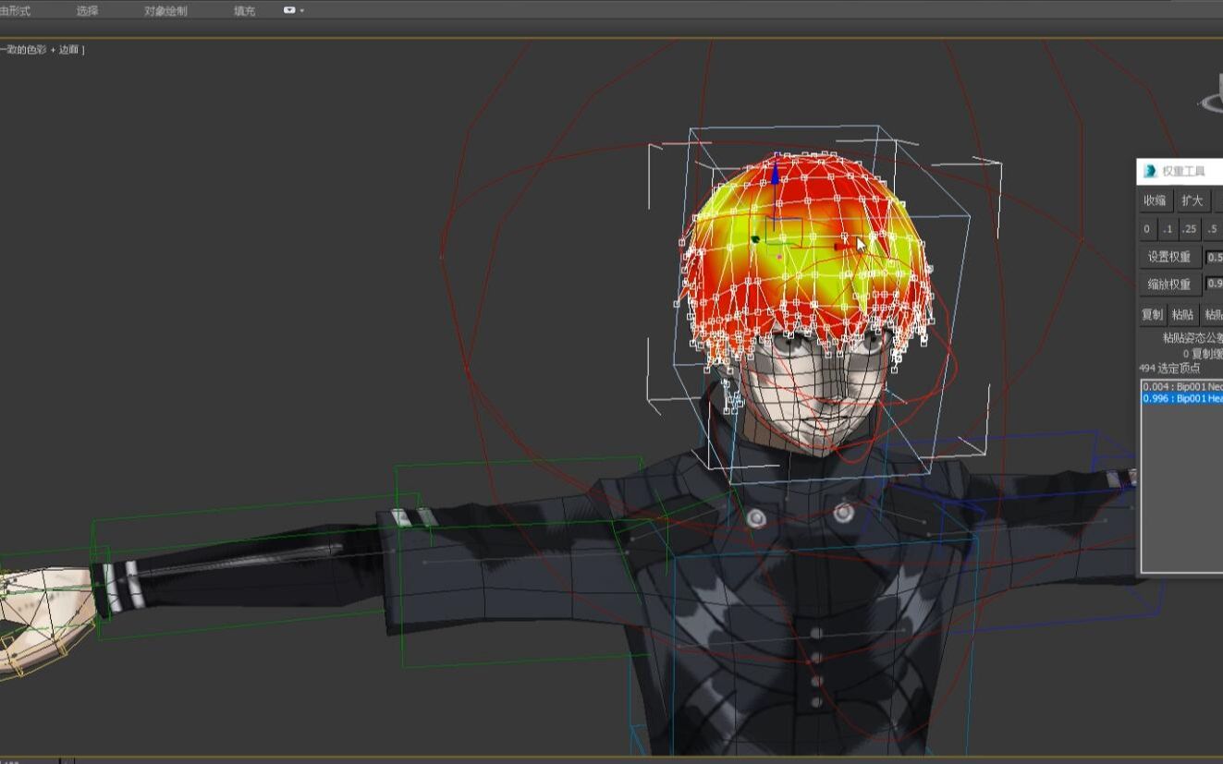The height and width of the screenshot is (764, 1223).
Task: Click the 设置权重 (set weight) button
Action: click(x=1168, y=256)
